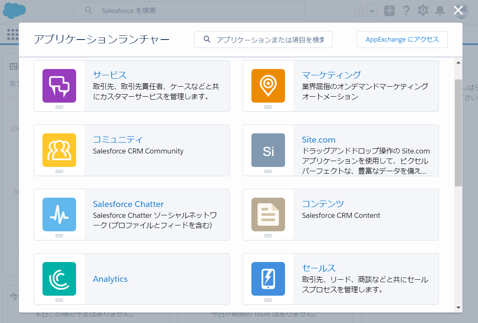Open the コミュニティ app icon

[59, 150]
